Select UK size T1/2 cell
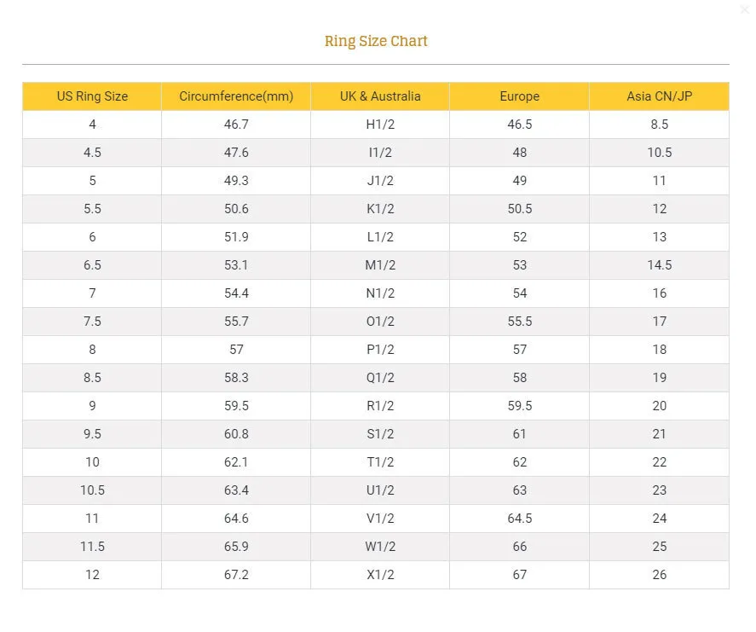 pyautogui.click(x=380, y=462)
